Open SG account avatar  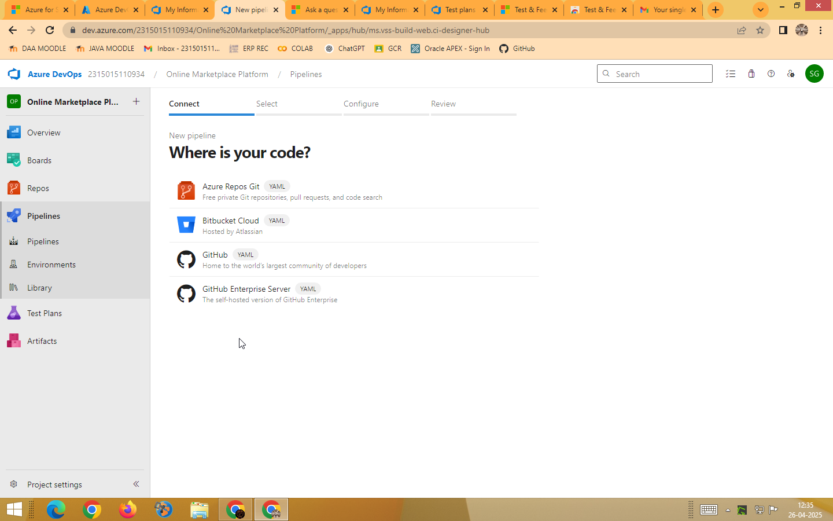click(x=814, y=74)
